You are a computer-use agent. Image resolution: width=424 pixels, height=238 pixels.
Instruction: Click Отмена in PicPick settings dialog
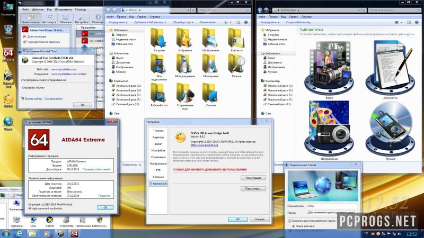tap(260, 219)
